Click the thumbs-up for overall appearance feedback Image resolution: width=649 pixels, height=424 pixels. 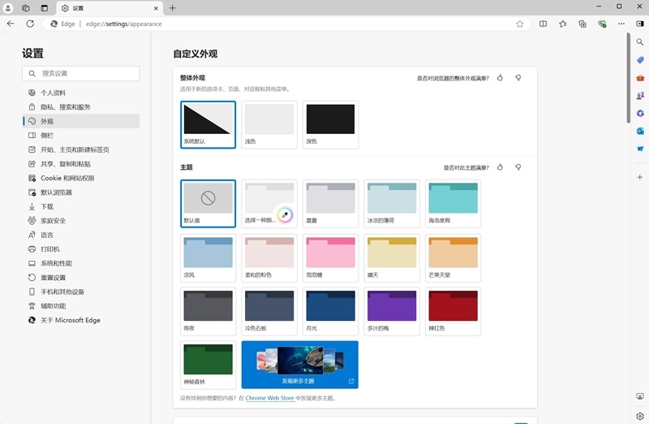[x=500, y=78]
